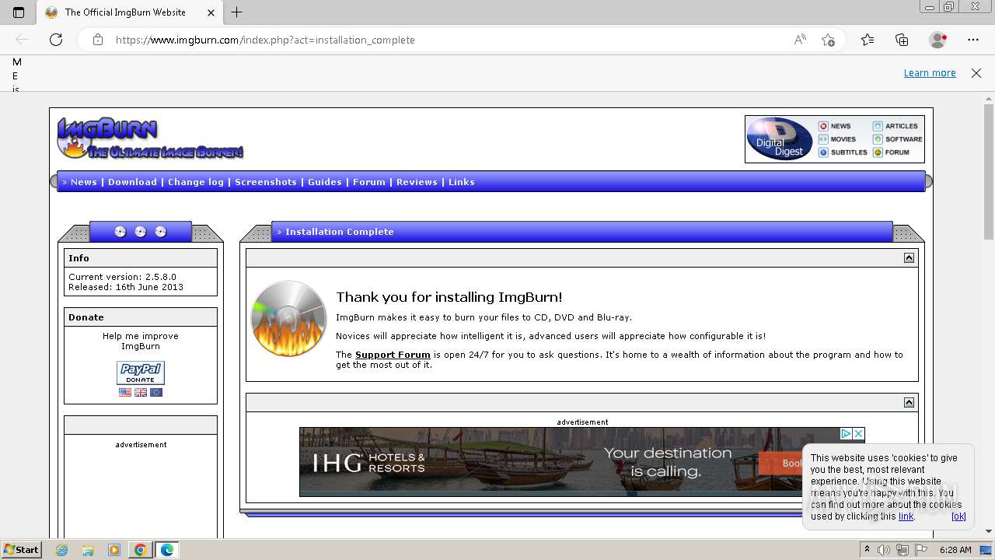The height and width of the screenshot is (560, 995).
Task: Close the IHG ad with the X icon
Action: [x=859, y=433]
